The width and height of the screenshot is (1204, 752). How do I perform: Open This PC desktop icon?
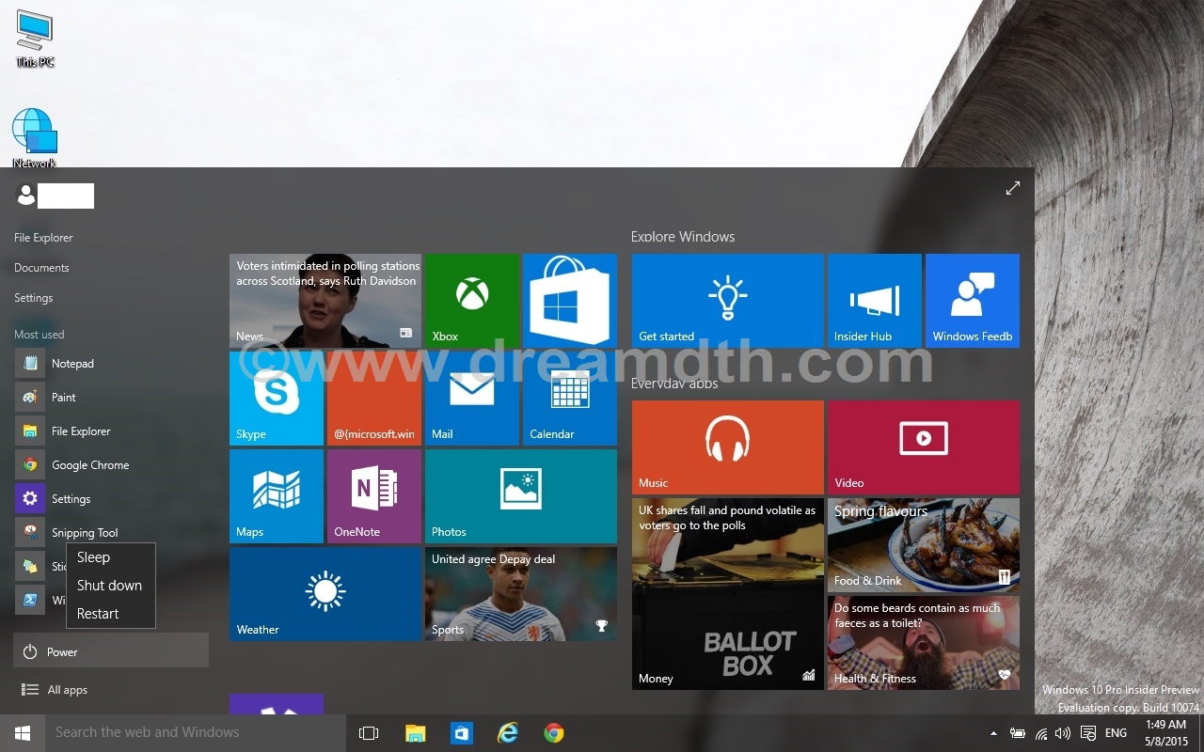coord(35,39)
